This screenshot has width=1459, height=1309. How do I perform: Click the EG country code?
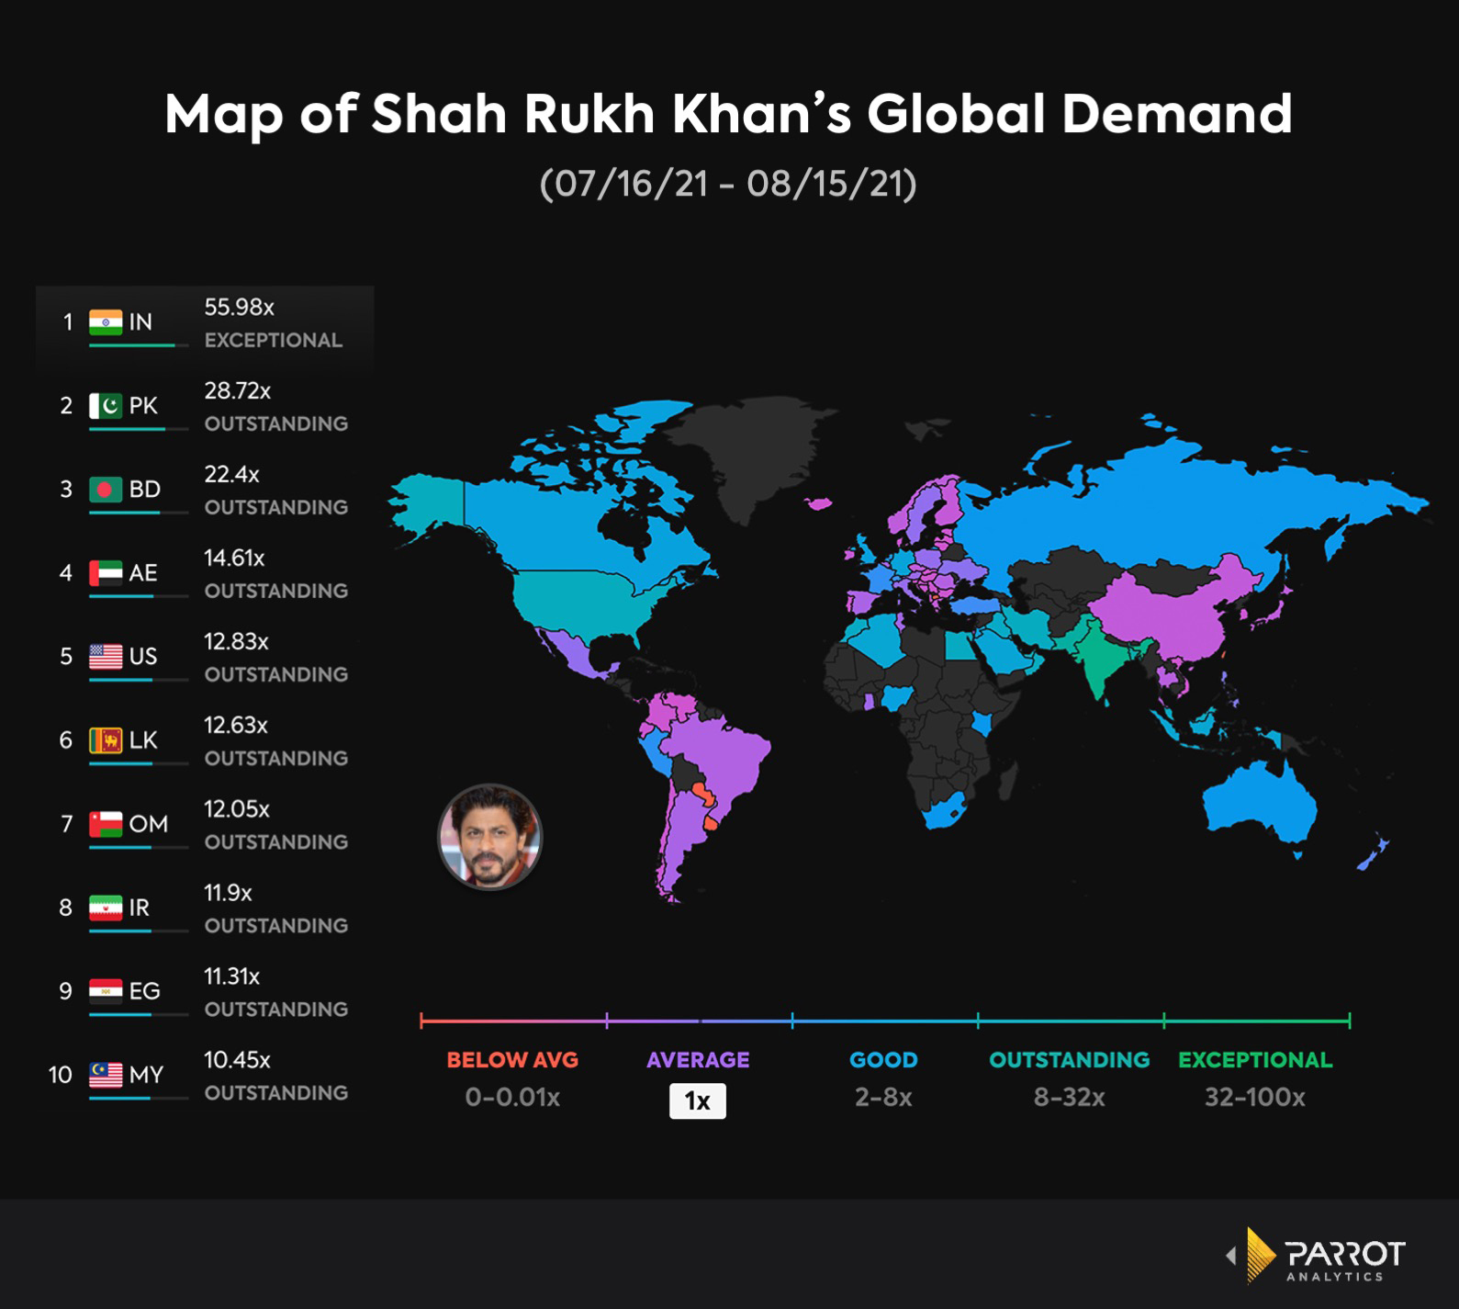tap(145, 990)
